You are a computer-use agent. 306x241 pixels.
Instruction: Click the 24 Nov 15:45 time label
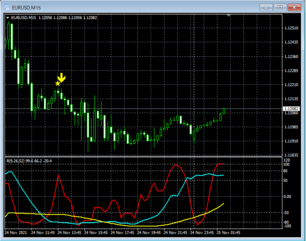tap(96, 233)
